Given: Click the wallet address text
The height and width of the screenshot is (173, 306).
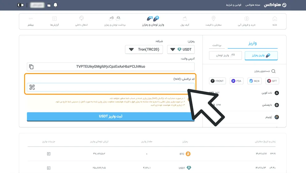Looking at the screenshot, I should 111,67.
